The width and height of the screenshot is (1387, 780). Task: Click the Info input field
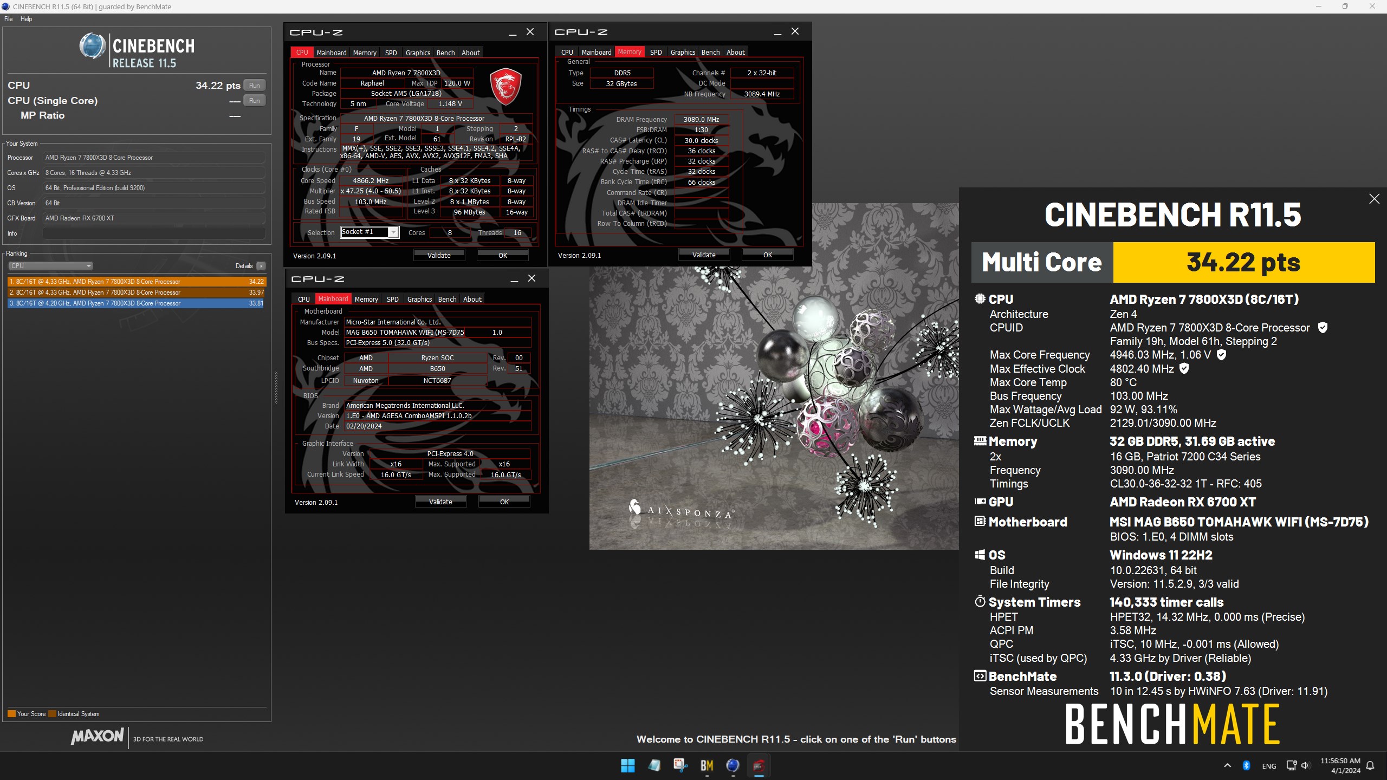point(154,233)
